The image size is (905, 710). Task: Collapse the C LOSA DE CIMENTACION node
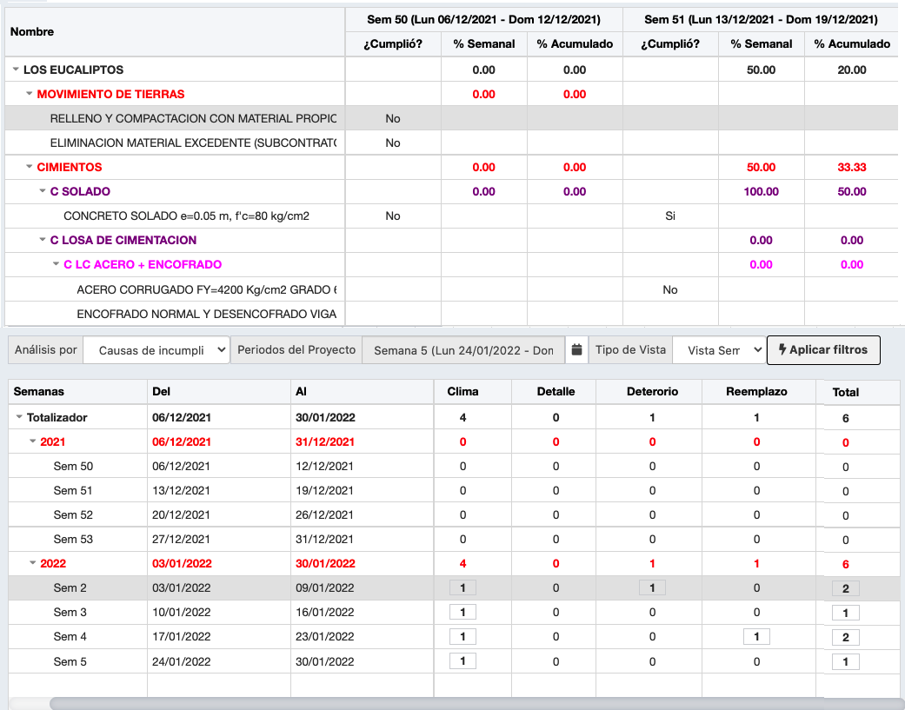(42, 239)
